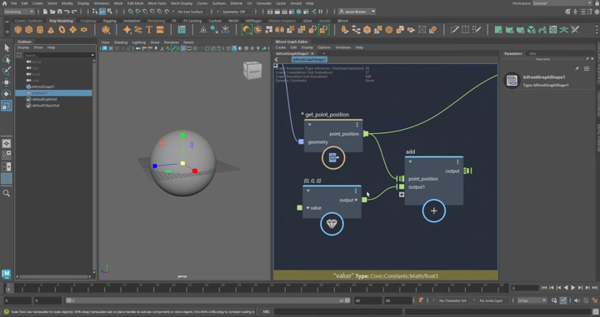
Task: Click the get_point_position node icon circle
Action: 332,158
